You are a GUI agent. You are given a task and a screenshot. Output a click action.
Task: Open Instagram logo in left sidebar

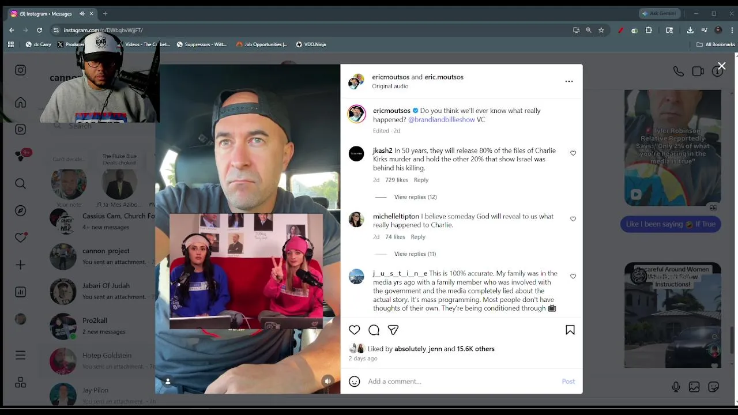21,70
